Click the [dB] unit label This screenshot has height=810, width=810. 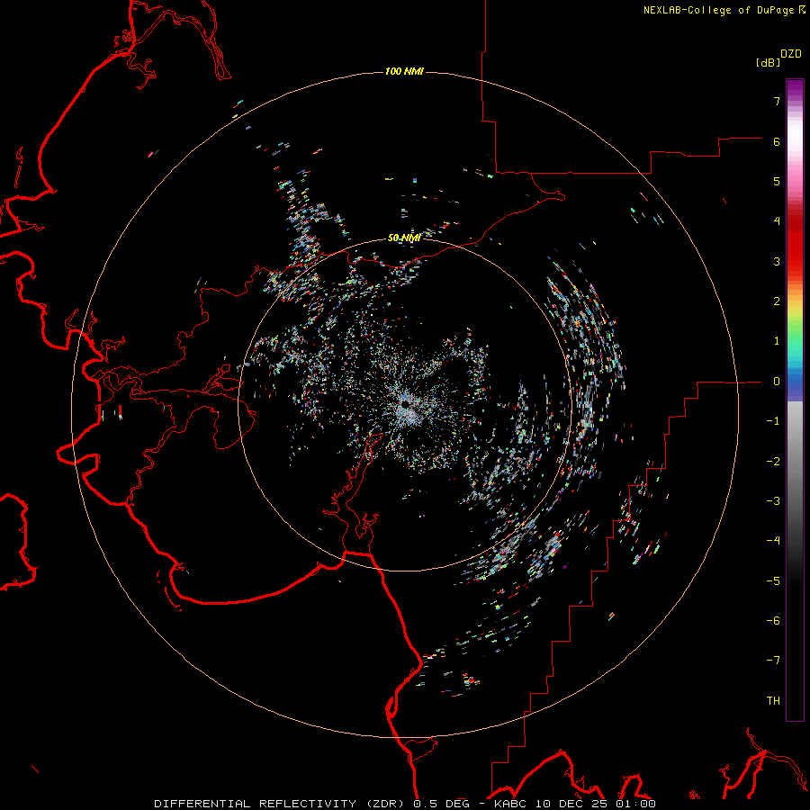[x=768, y=62]
